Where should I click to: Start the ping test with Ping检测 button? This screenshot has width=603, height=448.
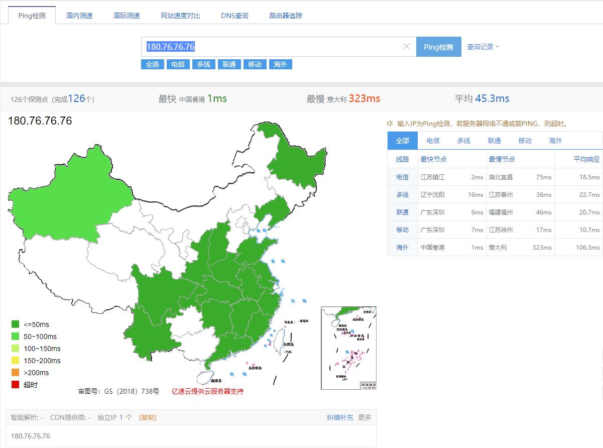438,46
